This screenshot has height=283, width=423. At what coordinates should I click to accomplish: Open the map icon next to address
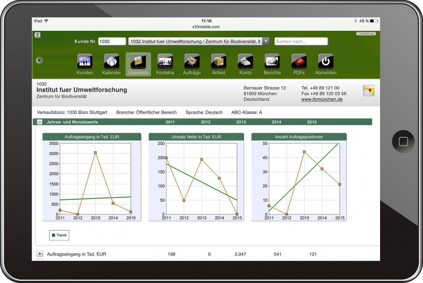pyautogui.click(x=369, y=91)
